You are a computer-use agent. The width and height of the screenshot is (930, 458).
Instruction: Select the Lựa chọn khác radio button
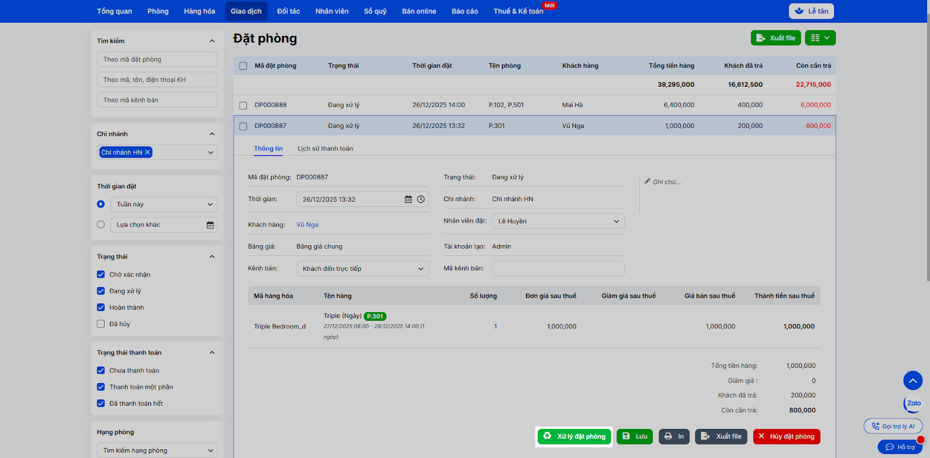tap(101, 224)
